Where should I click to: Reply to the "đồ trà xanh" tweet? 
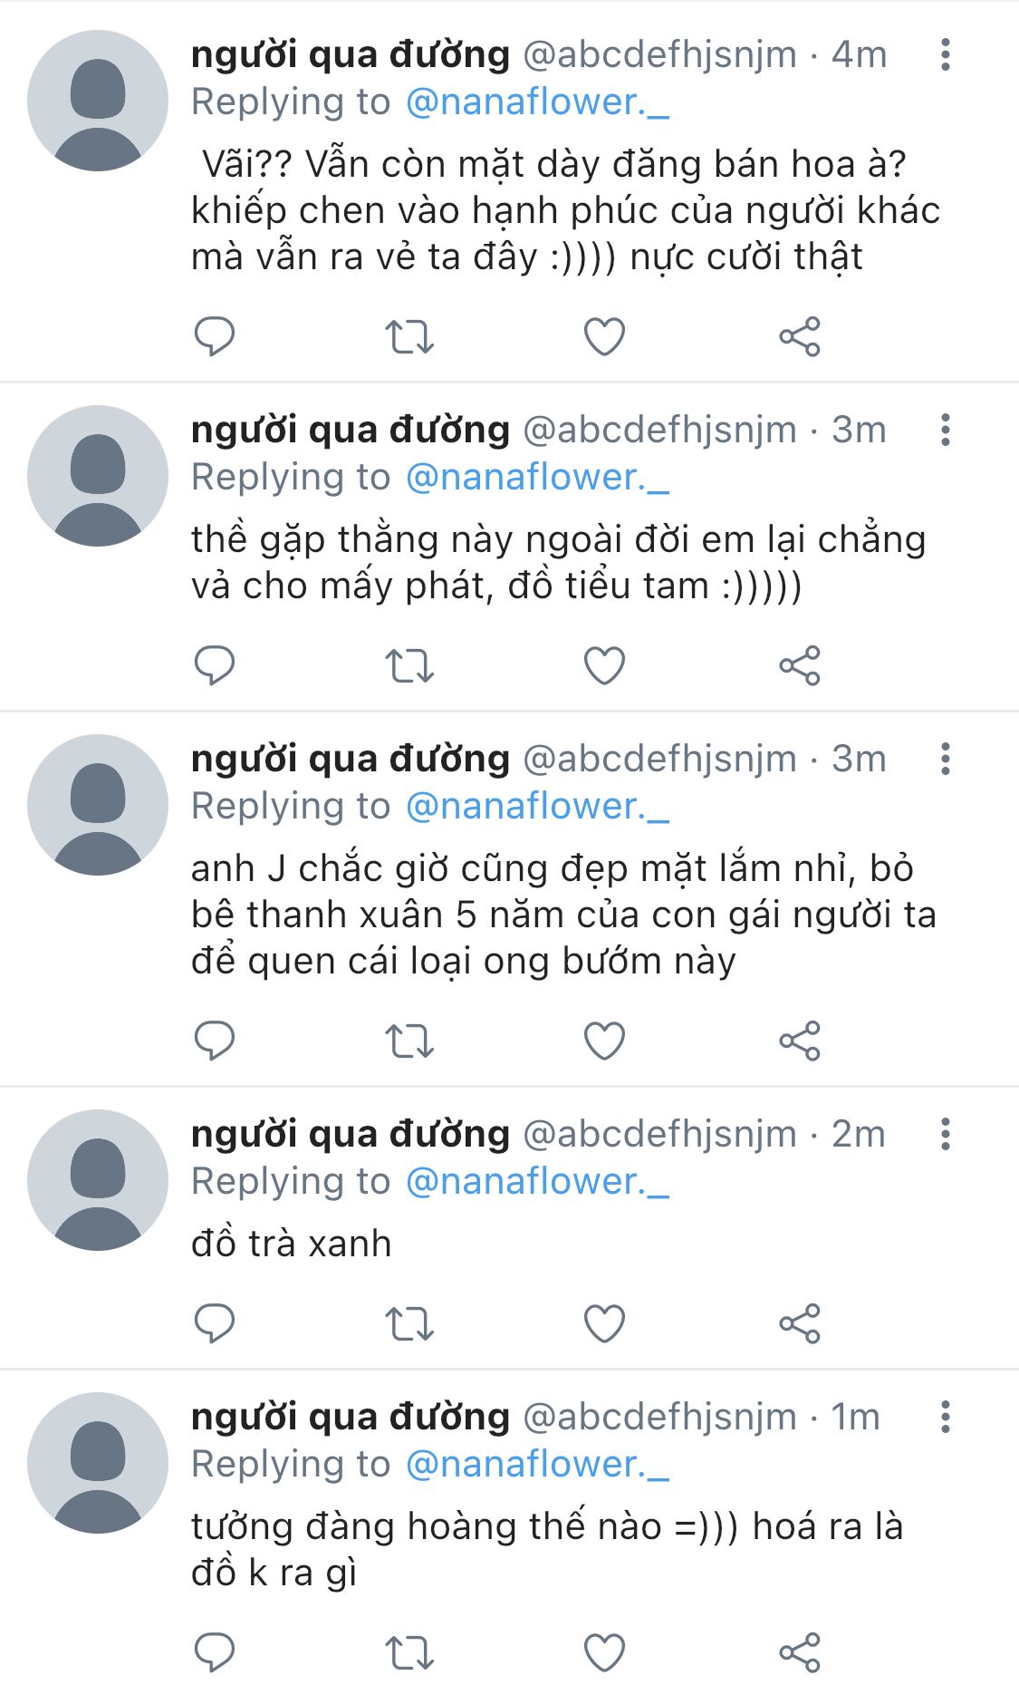coord(215,1323)
